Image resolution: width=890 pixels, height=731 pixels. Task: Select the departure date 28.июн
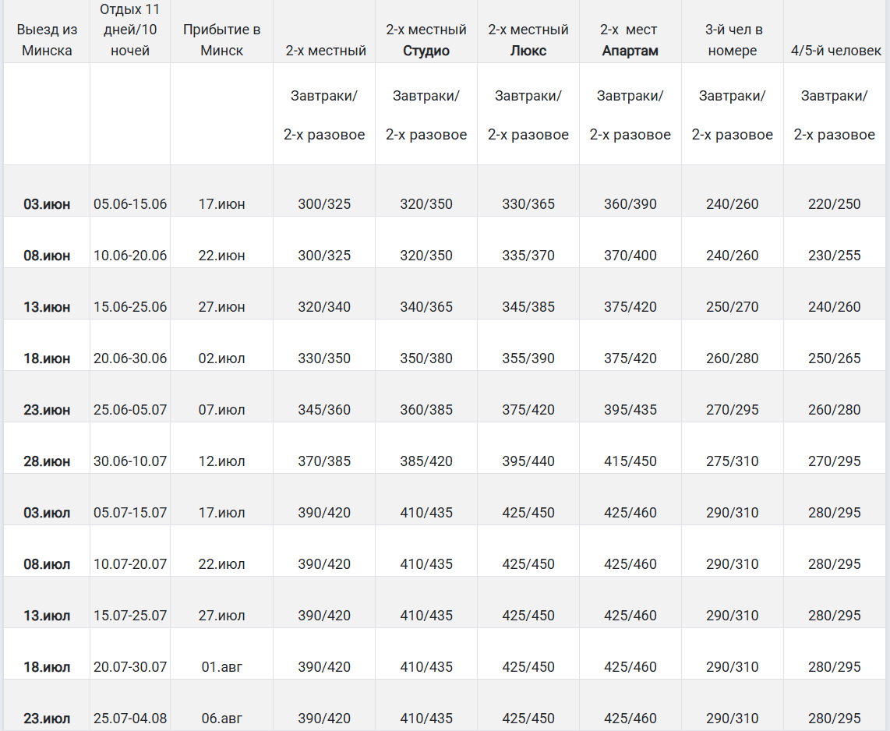[47, 461]
